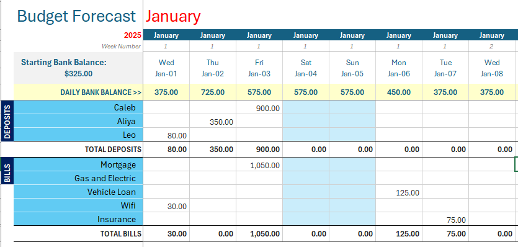Select the Vehicle Loan 125.00 cell
Image resolution: width=518 pixels, height=247 pixels.
pyautogui.click(x=398, y=192)
